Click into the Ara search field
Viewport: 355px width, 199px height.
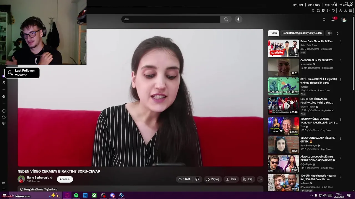(171, 19)
